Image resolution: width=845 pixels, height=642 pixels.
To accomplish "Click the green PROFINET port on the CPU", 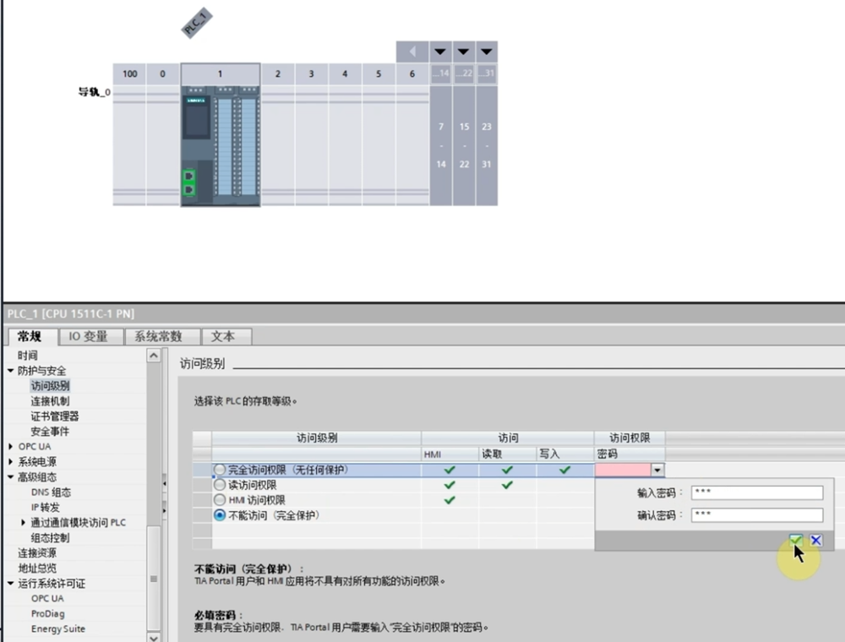I will (x=188, y=182).
